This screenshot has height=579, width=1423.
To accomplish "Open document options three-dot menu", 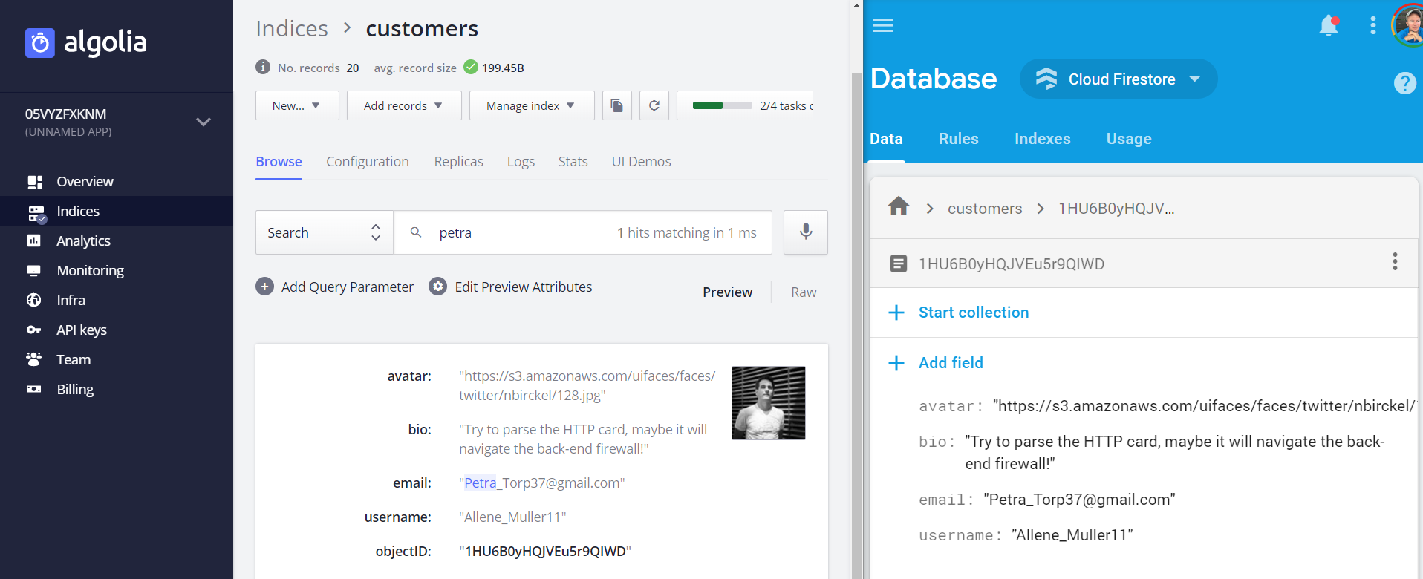I will point(1394,262).
